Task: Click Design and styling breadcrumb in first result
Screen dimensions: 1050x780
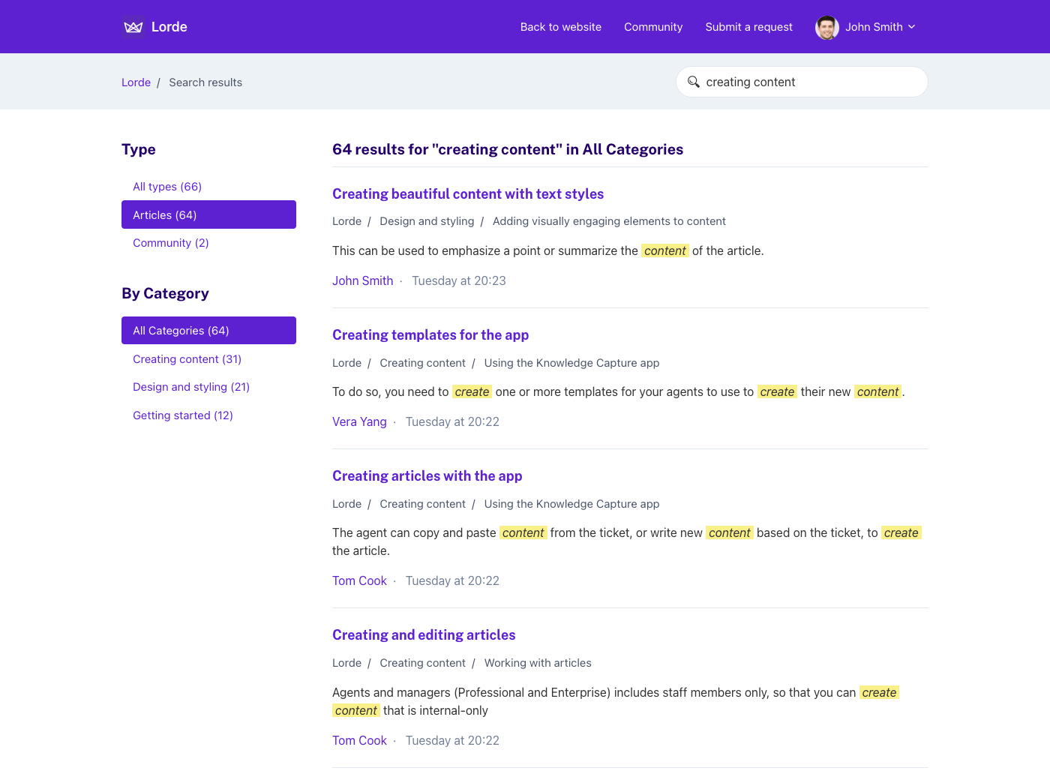Action: coord(427,221)
